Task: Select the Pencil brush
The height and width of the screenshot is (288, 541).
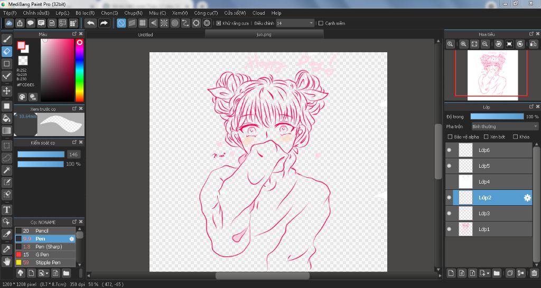Action: [45, 231]
